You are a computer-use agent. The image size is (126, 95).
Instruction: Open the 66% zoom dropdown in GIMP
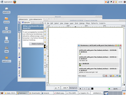click(66, 88)
